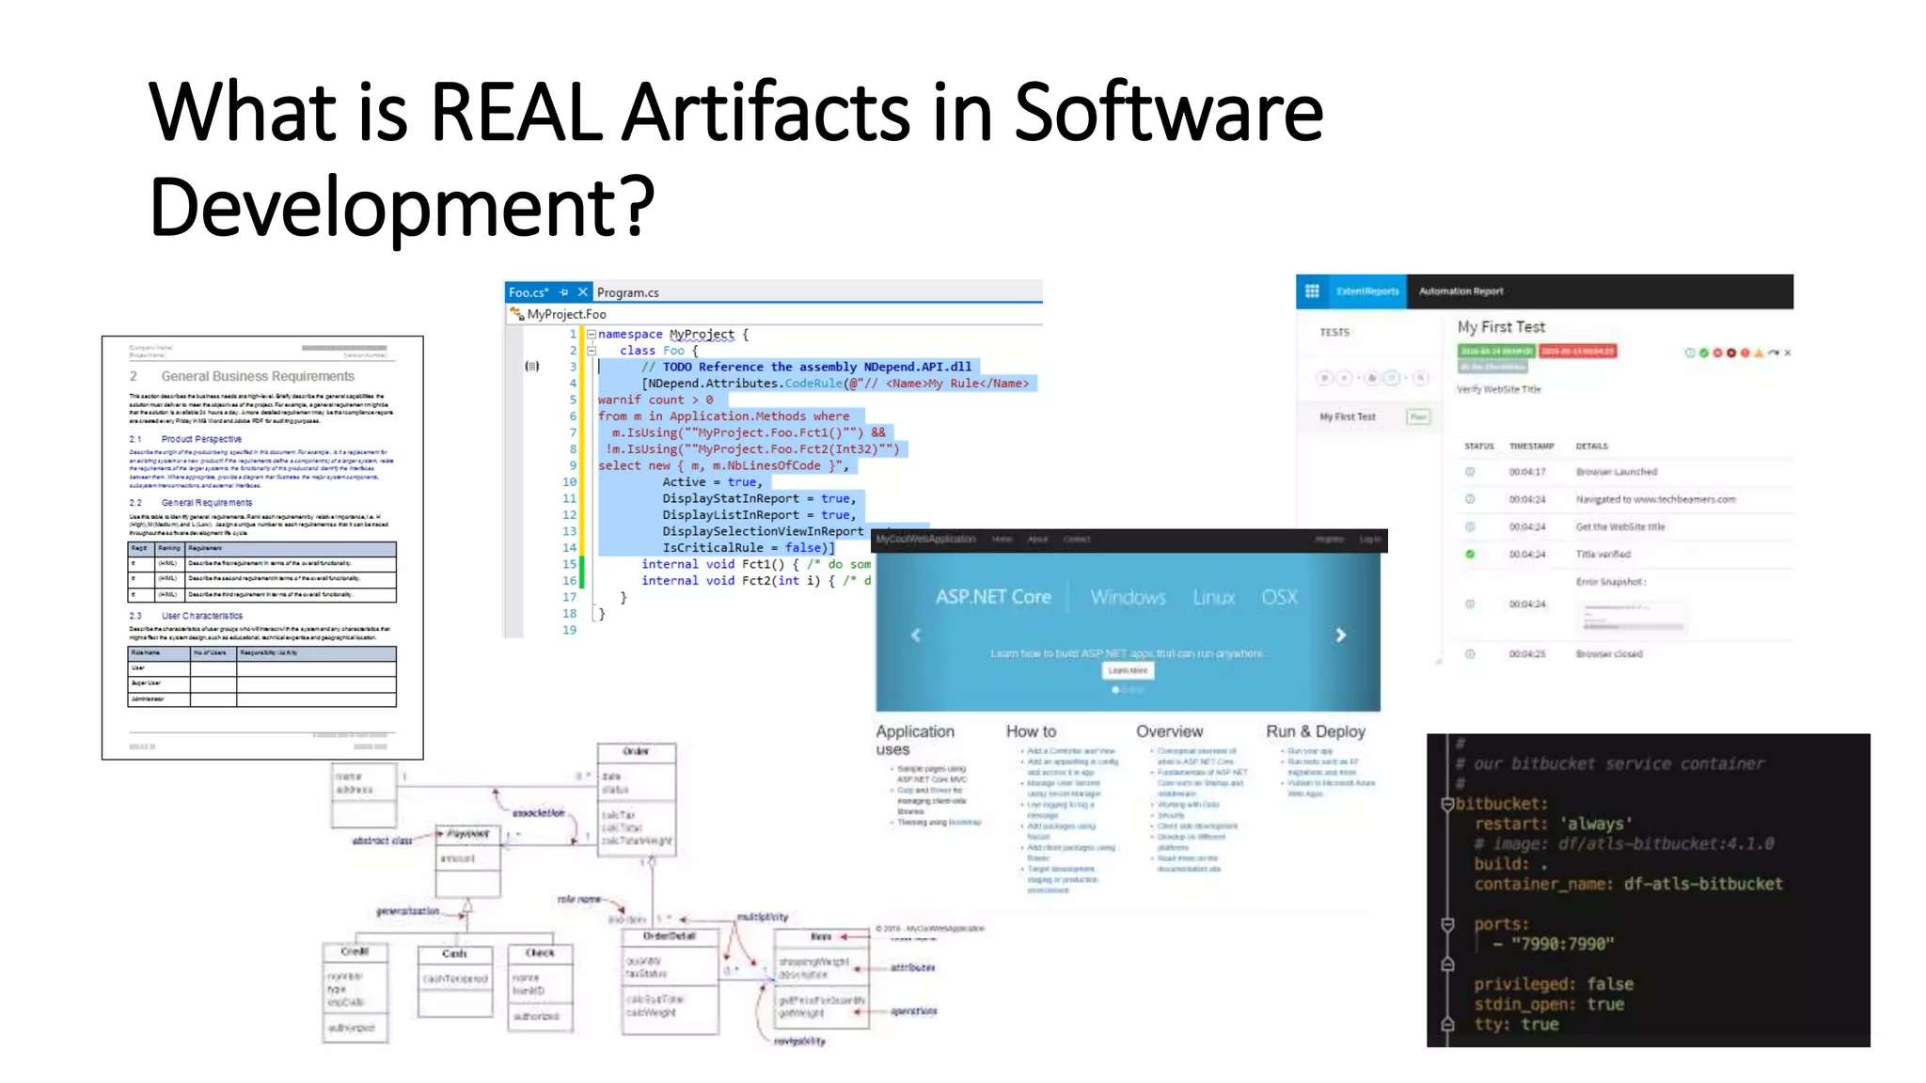Click fold marker beside tty: true line
Screen dimensions: 1926x1083
click(x=1447, y=1024)
